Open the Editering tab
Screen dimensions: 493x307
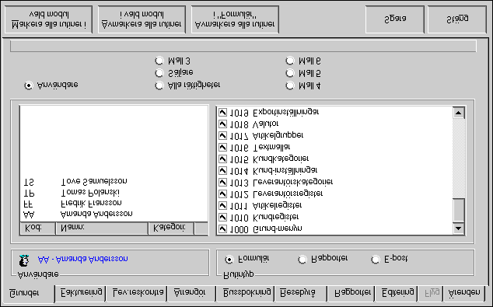397,293
